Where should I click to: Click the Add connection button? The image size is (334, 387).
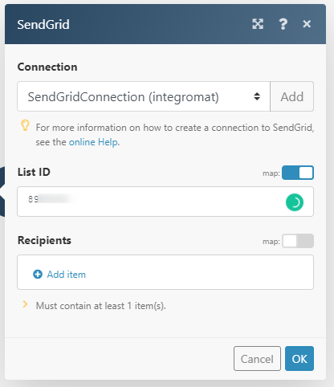point(292,96)
